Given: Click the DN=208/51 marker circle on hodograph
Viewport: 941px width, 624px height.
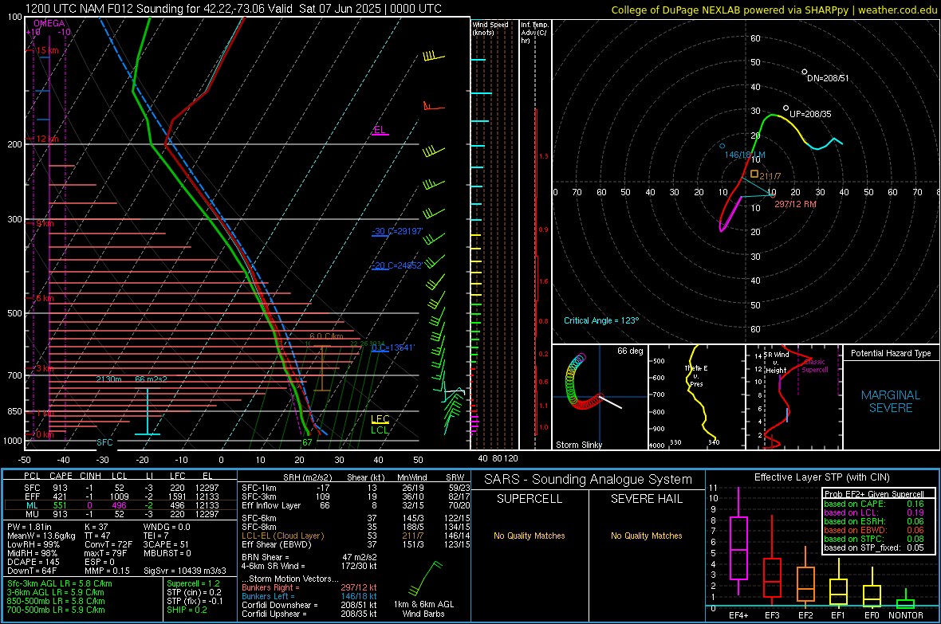Looking at the screenshot, I should pos(805,72).
